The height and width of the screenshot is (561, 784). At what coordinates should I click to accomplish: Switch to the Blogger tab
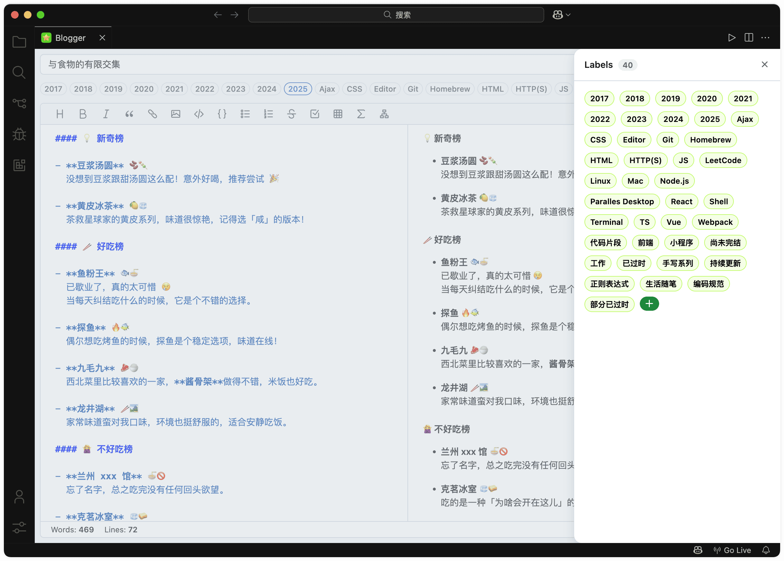[x=70, y=38]
